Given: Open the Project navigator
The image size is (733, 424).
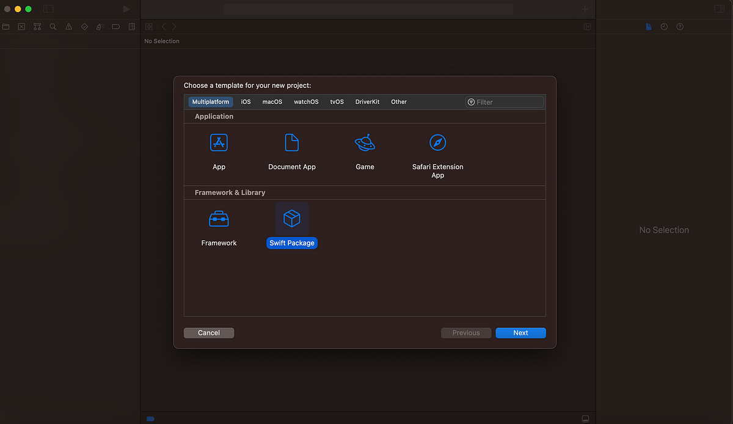Looking at the screenshot, I should [6, 26].
